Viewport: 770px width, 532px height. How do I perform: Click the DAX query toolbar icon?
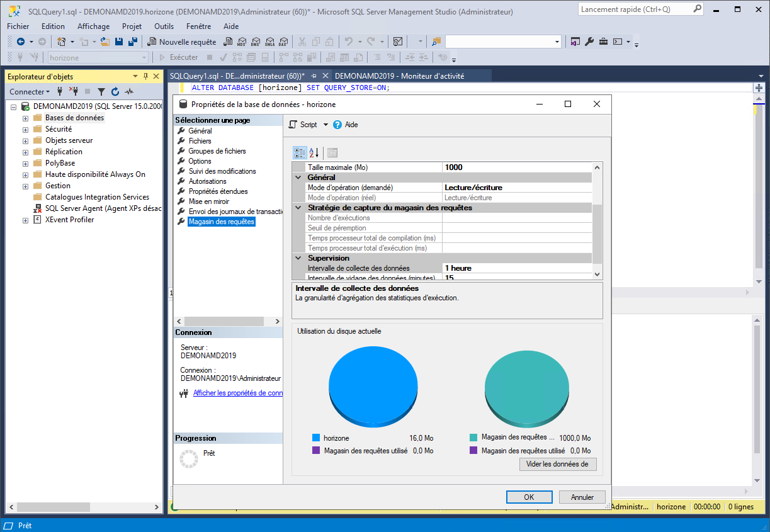(283, 42)
